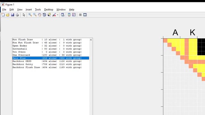
Task: Click the MATLAB logo in the Figure 1 title bar
Action: pyautogui.click(x=3, y=4)
